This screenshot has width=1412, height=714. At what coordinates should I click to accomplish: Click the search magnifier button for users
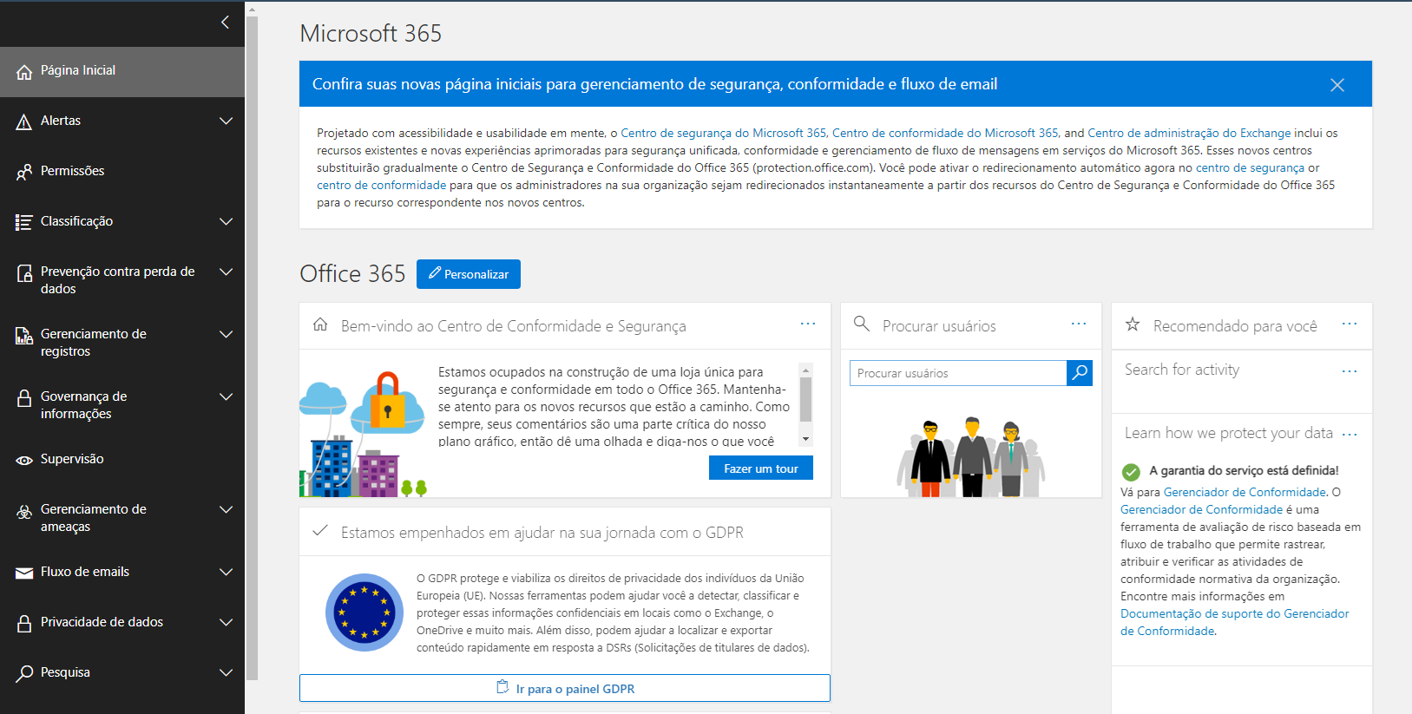point(1080,373)
